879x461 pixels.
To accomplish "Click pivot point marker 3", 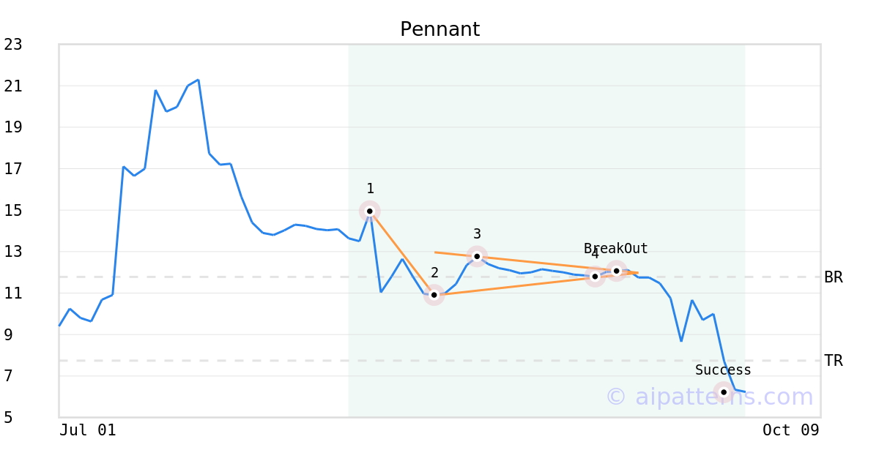I will [477, 256].
